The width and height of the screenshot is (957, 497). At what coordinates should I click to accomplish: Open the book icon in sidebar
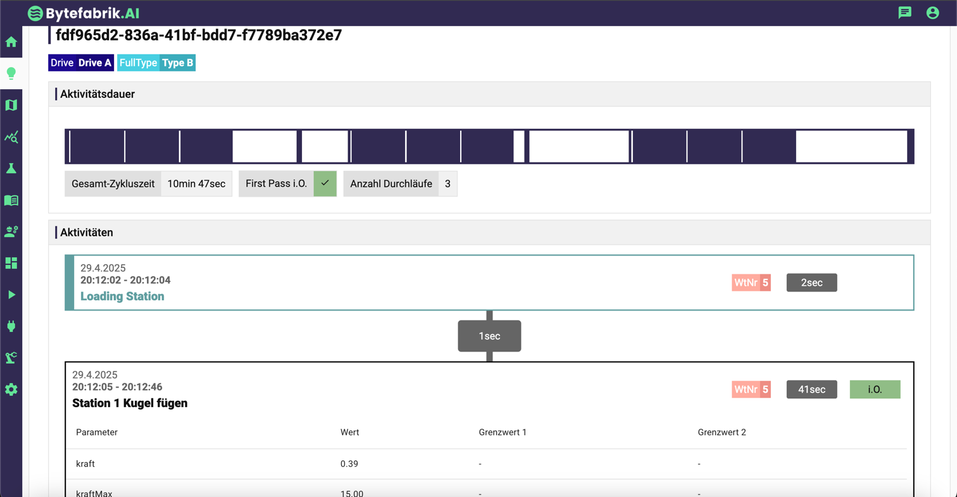click(x=11, y=200)
